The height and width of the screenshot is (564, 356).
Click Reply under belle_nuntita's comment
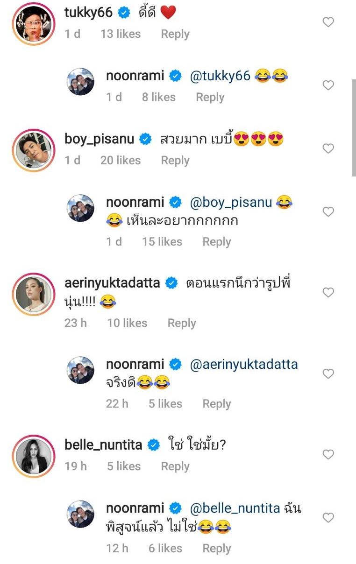click(x=175, y=466)
